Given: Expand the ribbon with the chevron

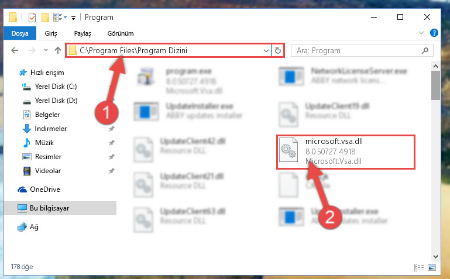Looking at the screenshot, I should pos(421,33).
